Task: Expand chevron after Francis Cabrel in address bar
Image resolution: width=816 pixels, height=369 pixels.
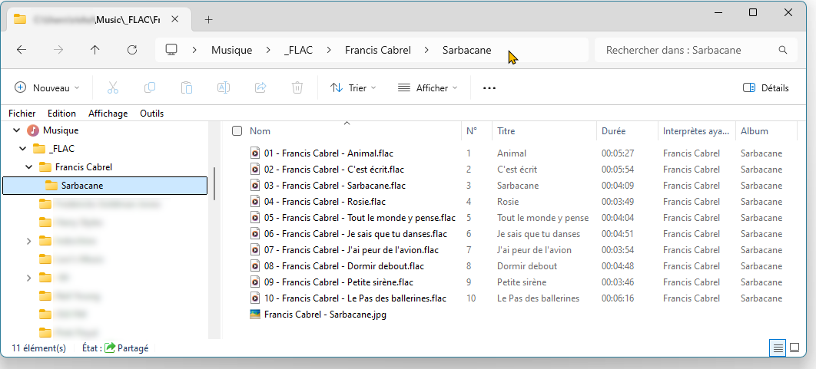Action: click(x=426, y=51)
